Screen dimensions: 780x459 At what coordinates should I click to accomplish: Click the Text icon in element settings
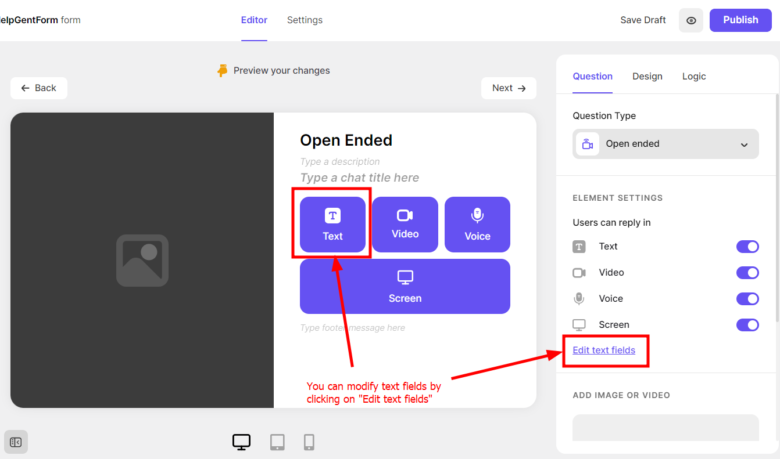coord(579,247)
